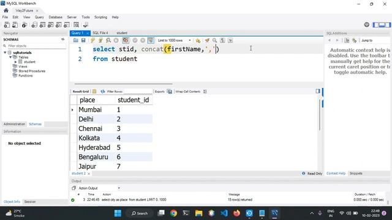Open Workbench preferences gear icon
Screen dimensions: 392x220
(366, 24)
